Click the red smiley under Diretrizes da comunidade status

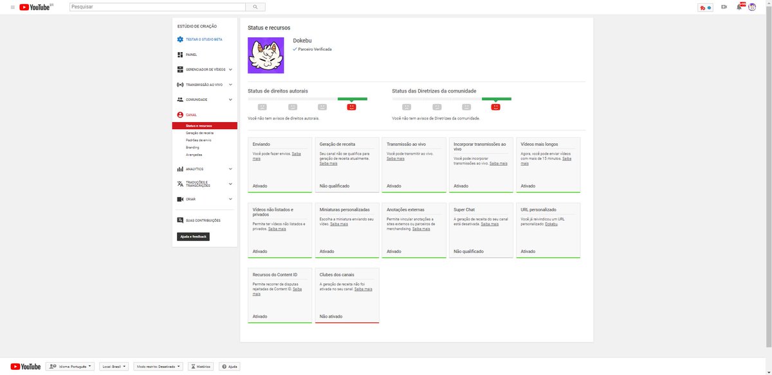495,107
